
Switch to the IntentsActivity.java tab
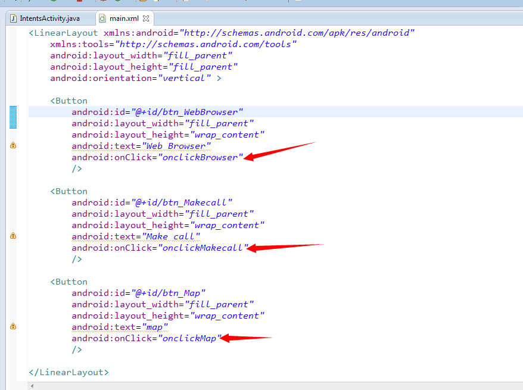tap(49, 18)
